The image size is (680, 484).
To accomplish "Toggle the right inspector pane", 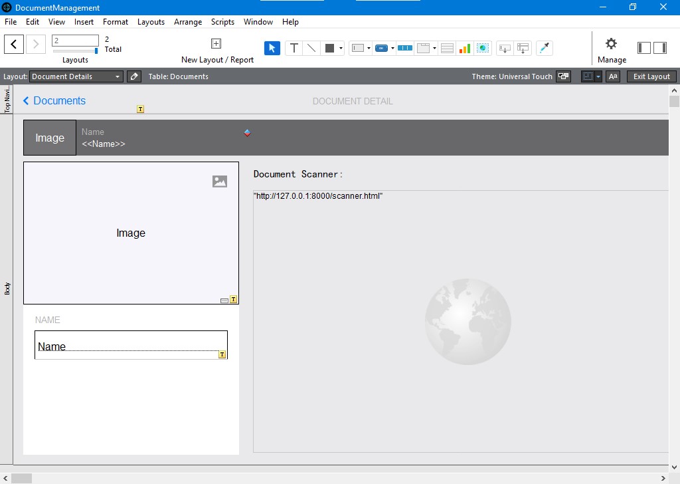I will click(660, 48).
